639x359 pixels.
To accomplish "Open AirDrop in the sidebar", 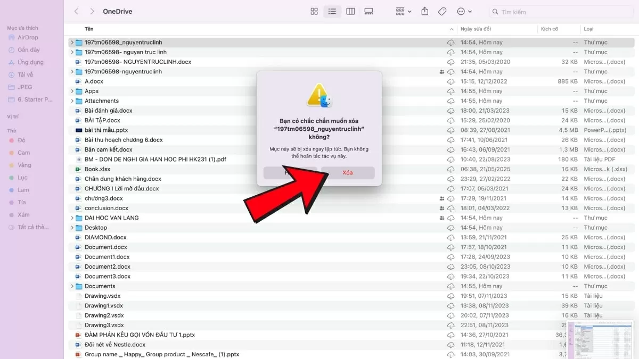I will (x=27, y=38).
